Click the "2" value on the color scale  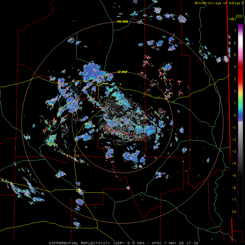pos(235,91)
